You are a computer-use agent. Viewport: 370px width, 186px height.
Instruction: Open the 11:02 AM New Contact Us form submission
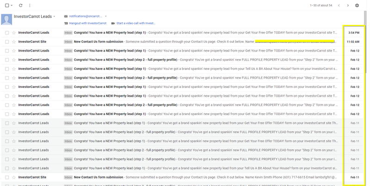(99, 42)
